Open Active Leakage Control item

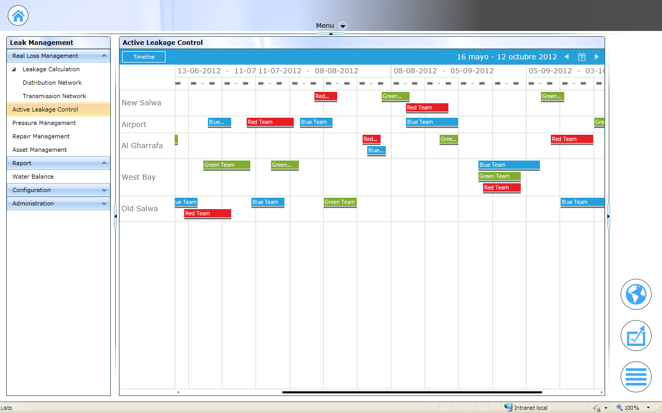58,109
